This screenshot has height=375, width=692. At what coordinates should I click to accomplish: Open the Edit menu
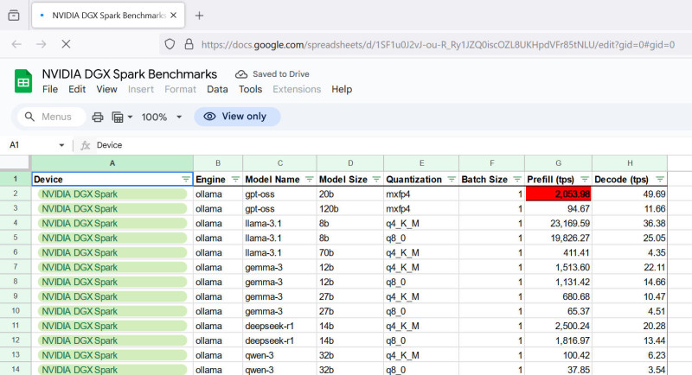point(77,90)
